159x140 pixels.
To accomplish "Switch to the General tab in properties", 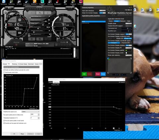I will click(5, 64).
